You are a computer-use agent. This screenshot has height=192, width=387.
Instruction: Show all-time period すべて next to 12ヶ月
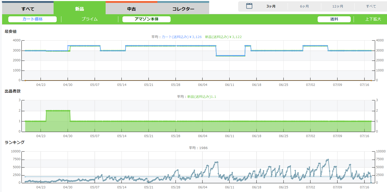371,6
